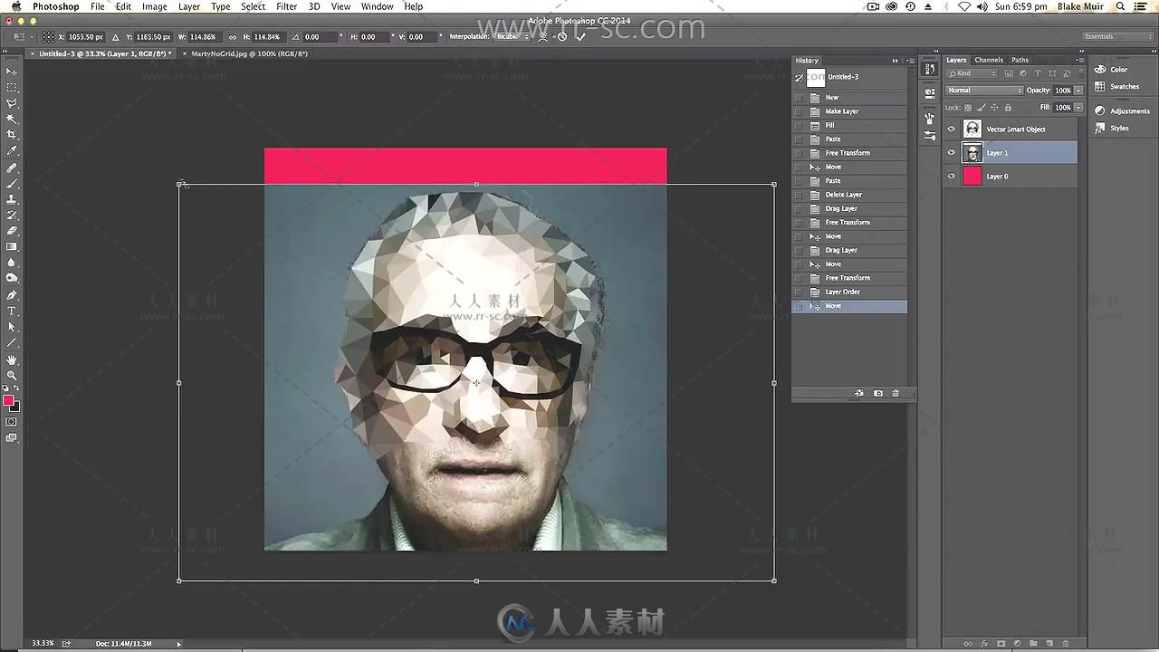Open the Interpolation dropdown
The image size is (1159, 652).
click(512, 37)
